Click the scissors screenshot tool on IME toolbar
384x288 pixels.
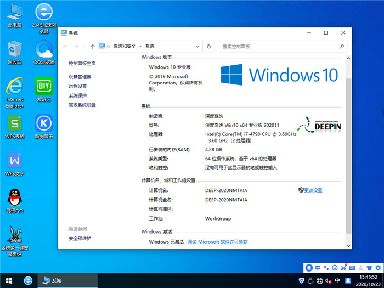(x=343, y=268)
